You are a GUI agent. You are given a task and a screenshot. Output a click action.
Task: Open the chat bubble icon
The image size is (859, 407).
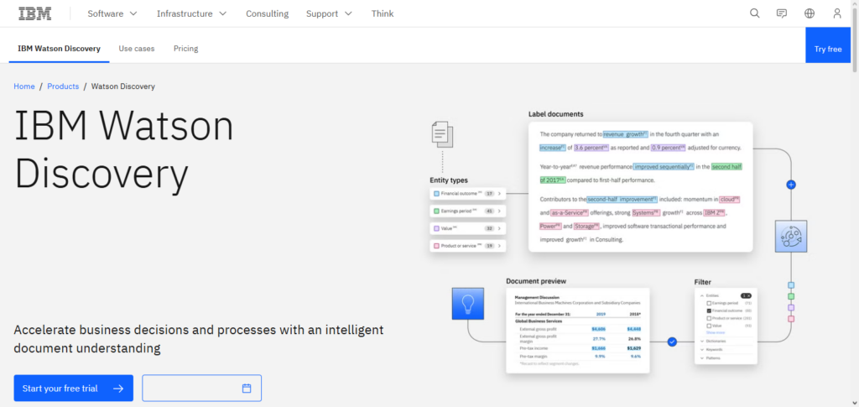782,13
